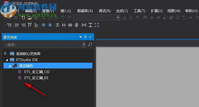Viewport: 199px width, 107px height.
Task: Click the clear all breakpoints icon
Action: pyautogui.click(x=171, y=18)
